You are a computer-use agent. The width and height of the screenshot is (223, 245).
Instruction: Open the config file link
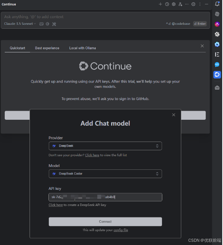(x=121, y=230)
